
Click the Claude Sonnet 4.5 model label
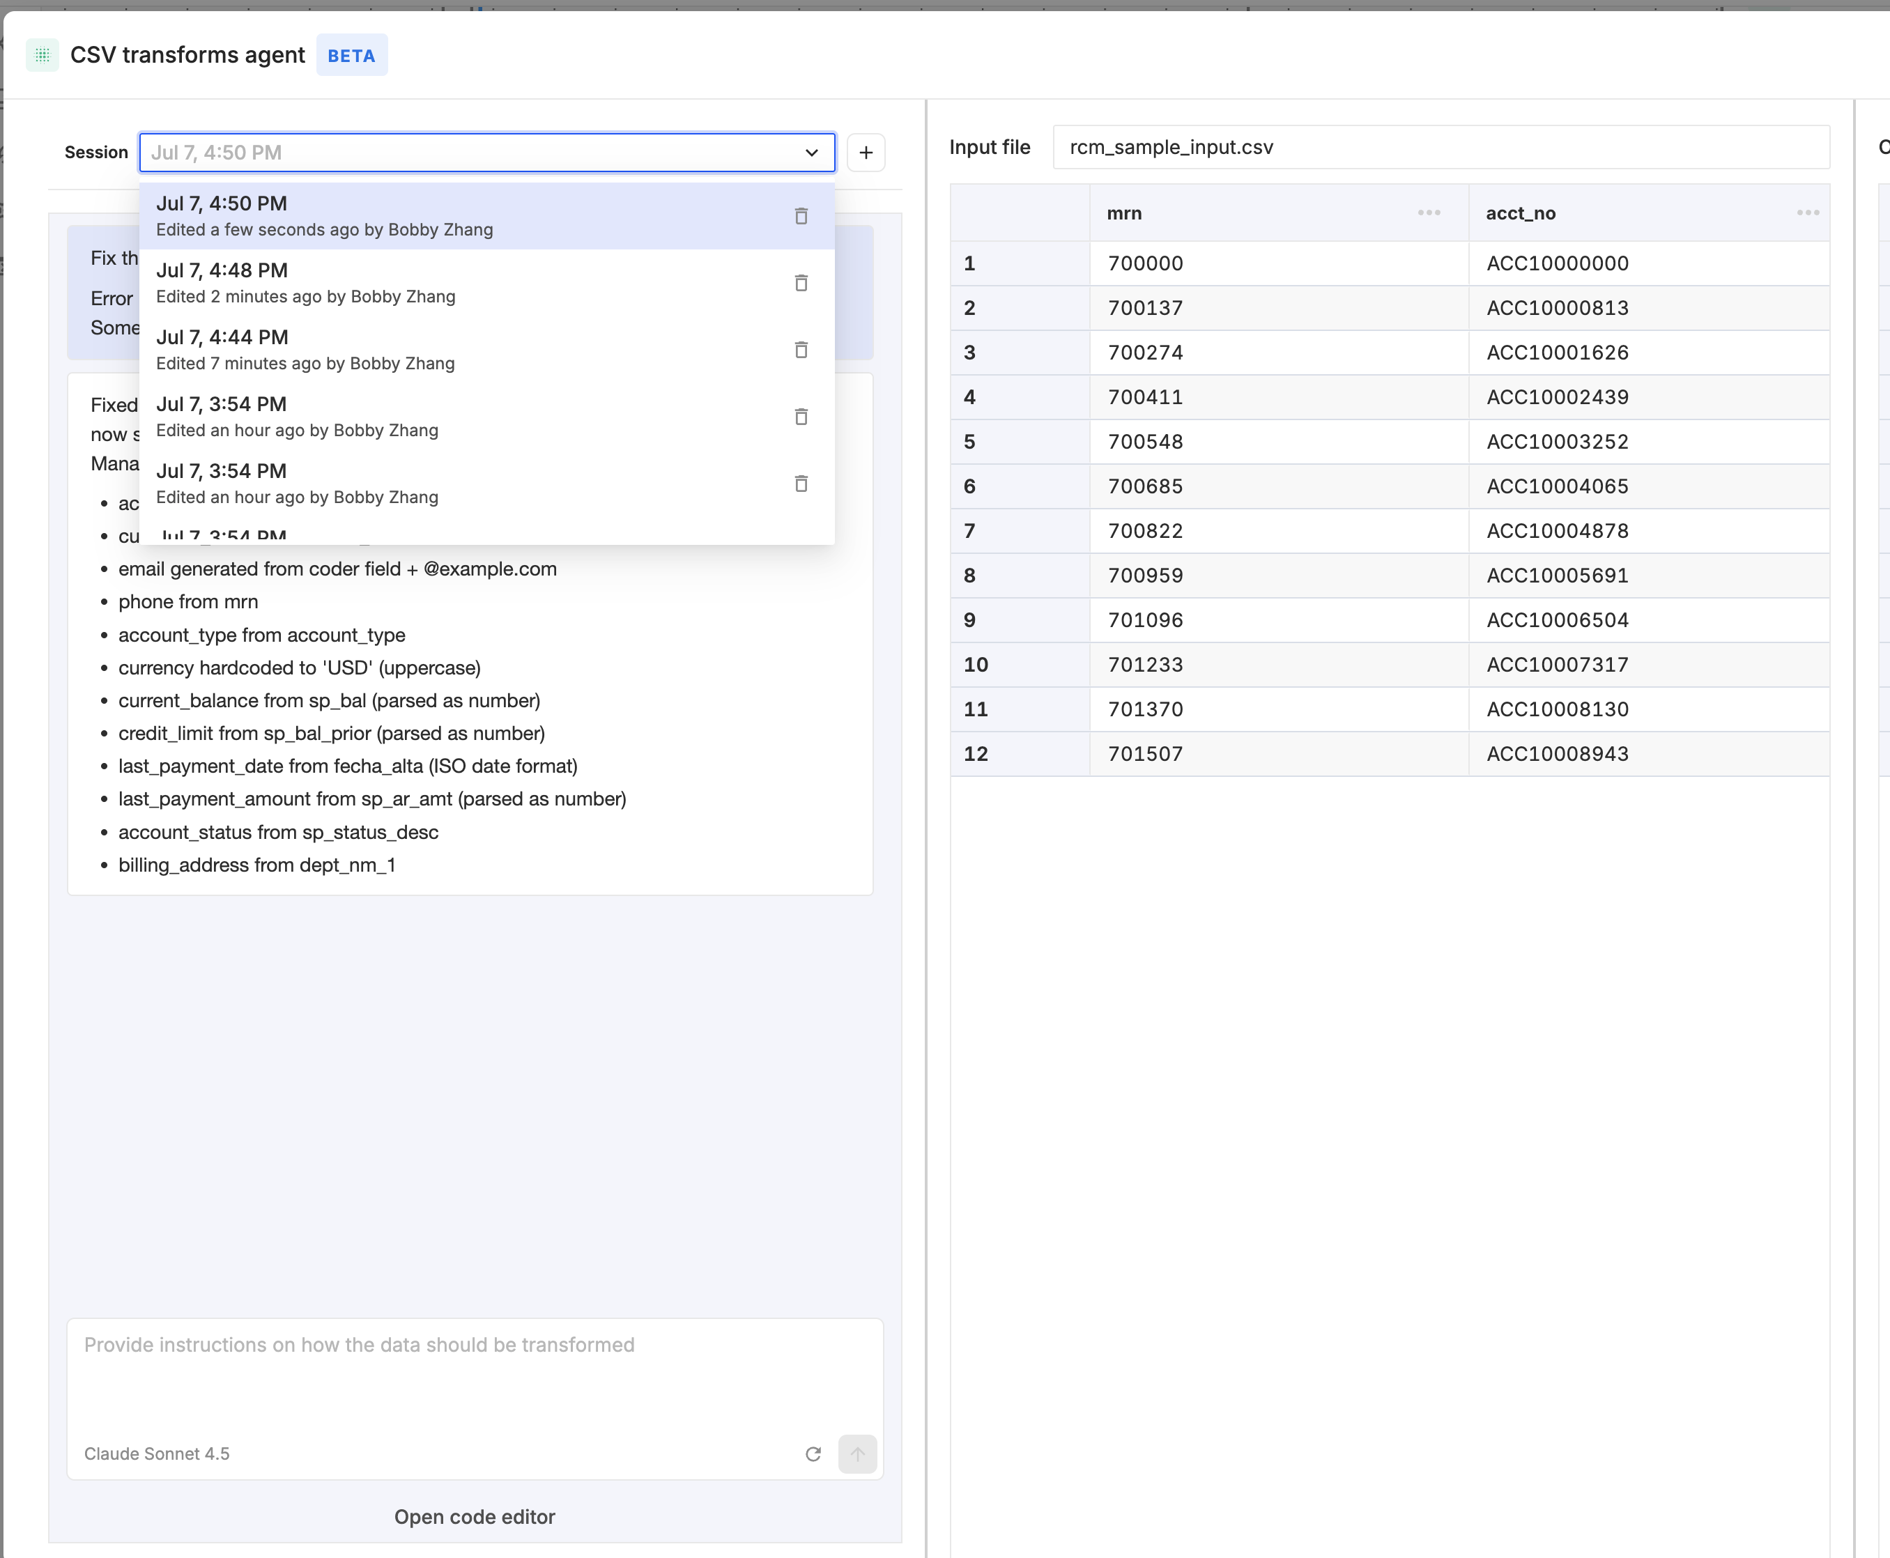(x=157, y=1454)
